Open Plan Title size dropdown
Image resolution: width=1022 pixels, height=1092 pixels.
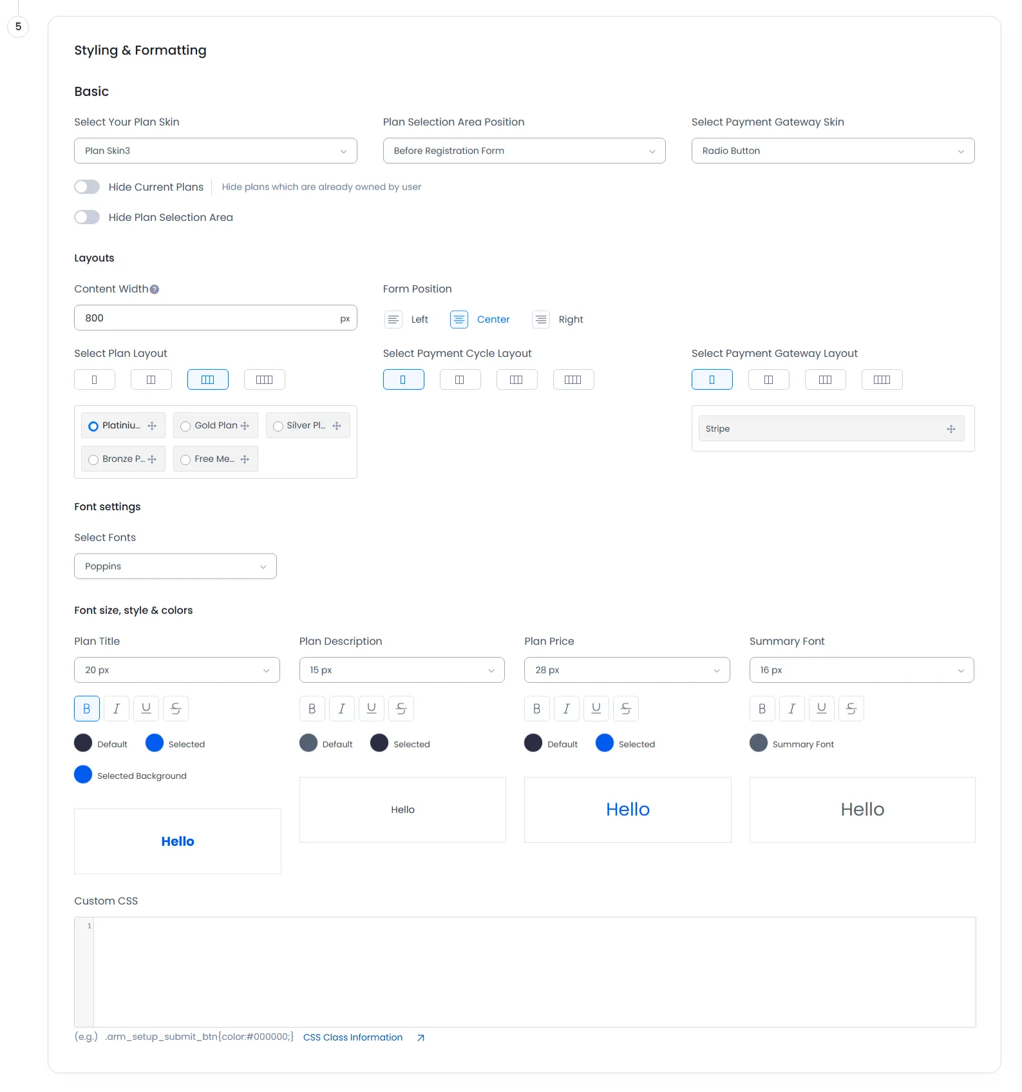point(177,670)
